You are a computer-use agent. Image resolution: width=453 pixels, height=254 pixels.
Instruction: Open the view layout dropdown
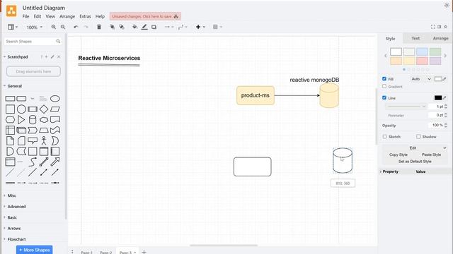pos(13,27)
